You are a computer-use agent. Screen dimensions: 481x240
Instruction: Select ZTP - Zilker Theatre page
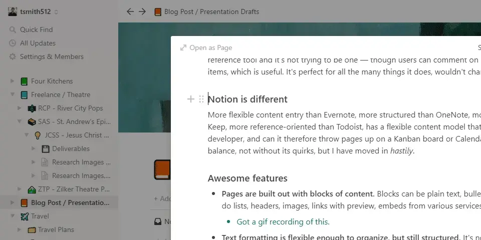74,189
